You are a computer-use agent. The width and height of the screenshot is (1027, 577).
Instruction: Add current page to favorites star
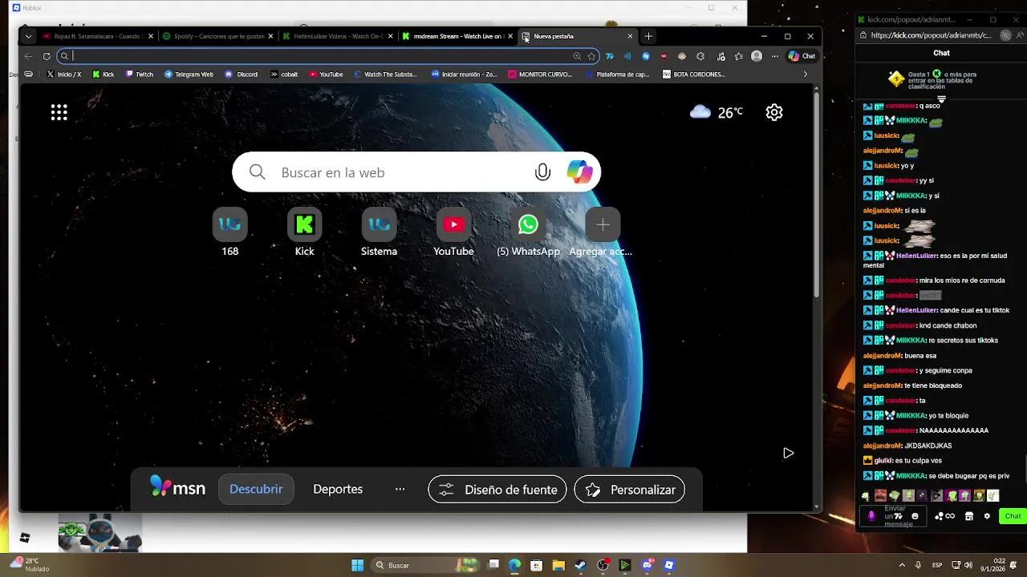point(591,56)
